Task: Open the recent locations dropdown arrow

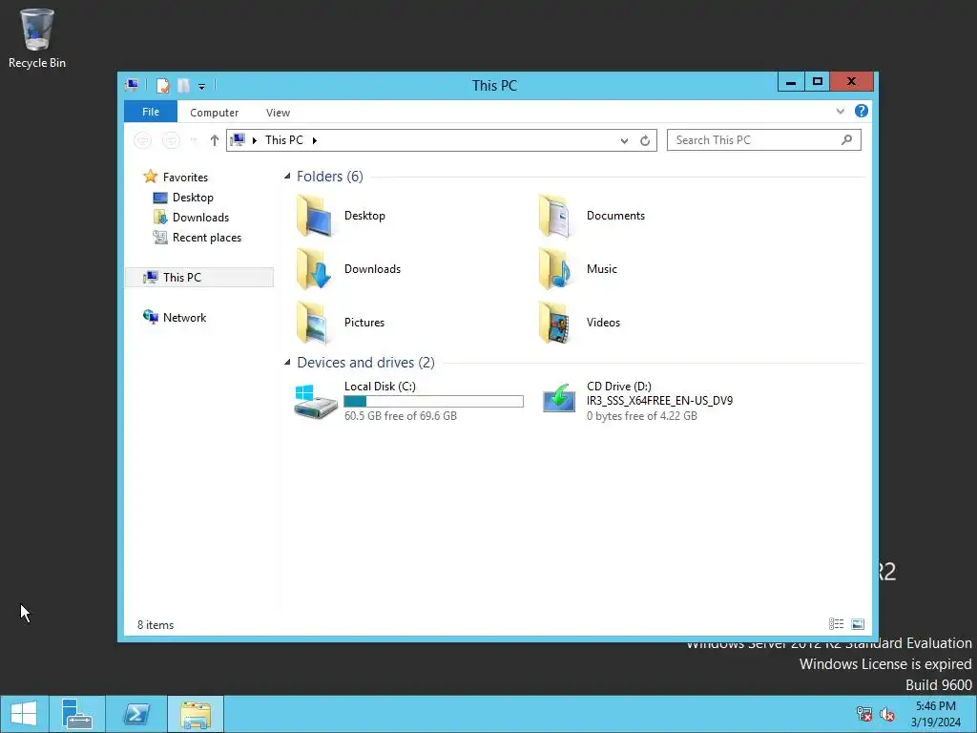Action: (195, 141)
